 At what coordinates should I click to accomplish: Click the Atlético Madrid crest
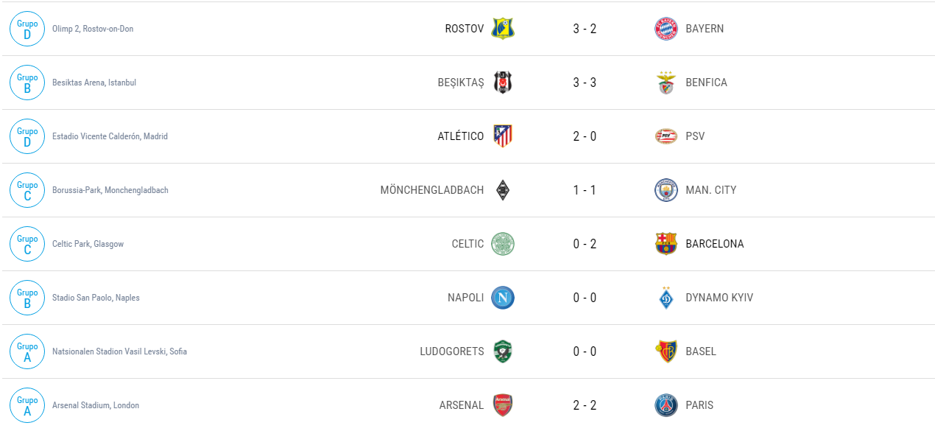(503, 136)
